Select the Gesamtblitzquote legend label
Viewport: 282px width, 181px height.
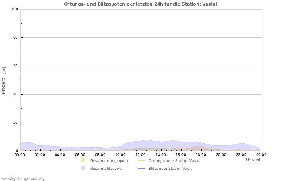(x=106, y=169)
